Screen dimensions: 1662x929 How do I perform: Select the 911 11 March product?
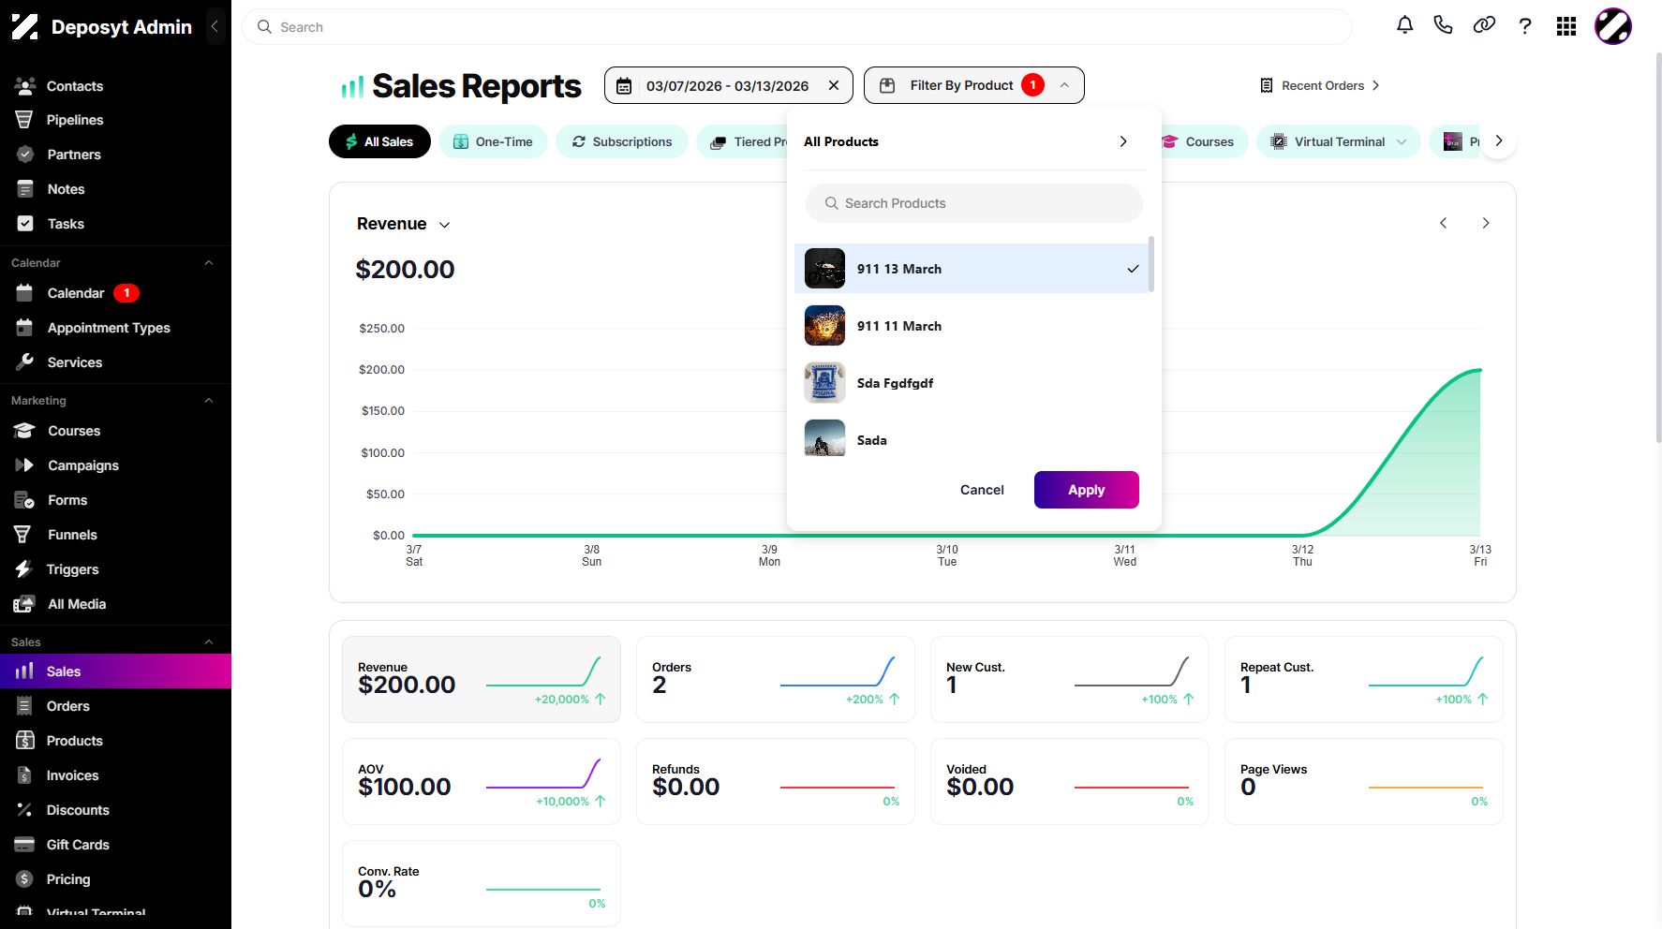pos(972,326)
